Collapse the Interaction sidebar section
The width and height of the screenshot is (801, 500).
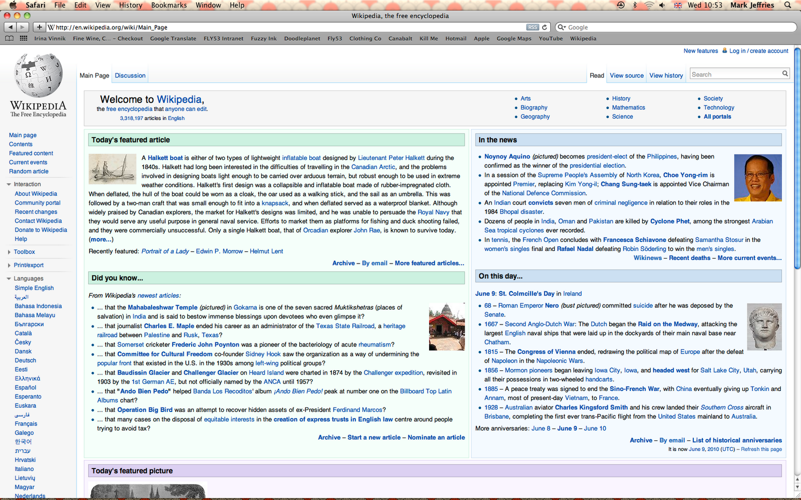9,184
